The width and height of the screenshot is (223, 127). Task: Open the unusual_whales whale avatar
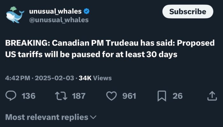coord(15,15)
